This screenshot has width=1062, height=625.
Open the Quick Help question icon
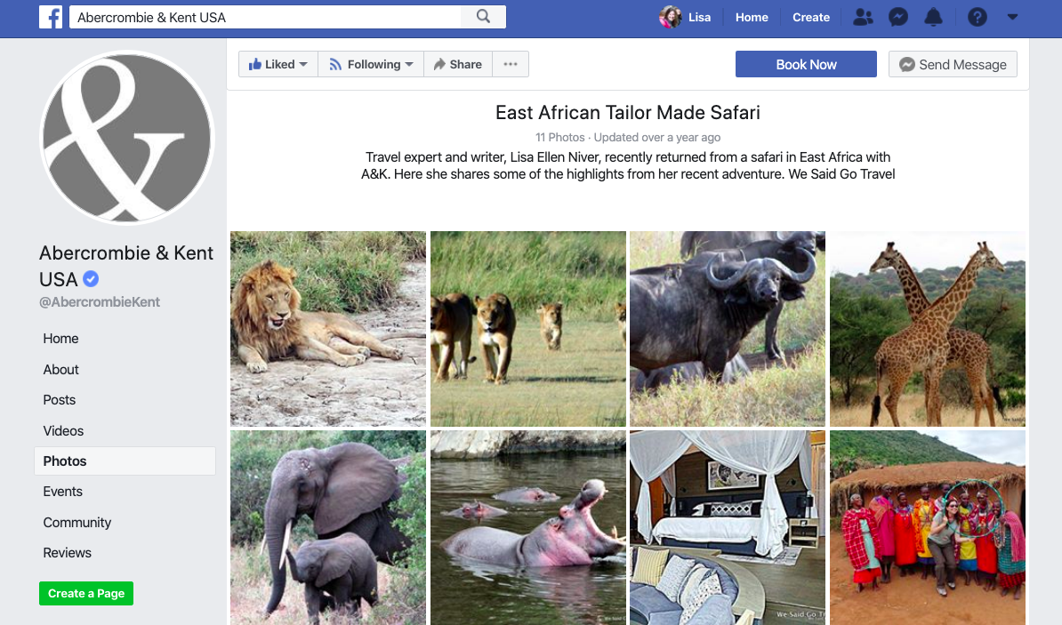tap(977, 17)
